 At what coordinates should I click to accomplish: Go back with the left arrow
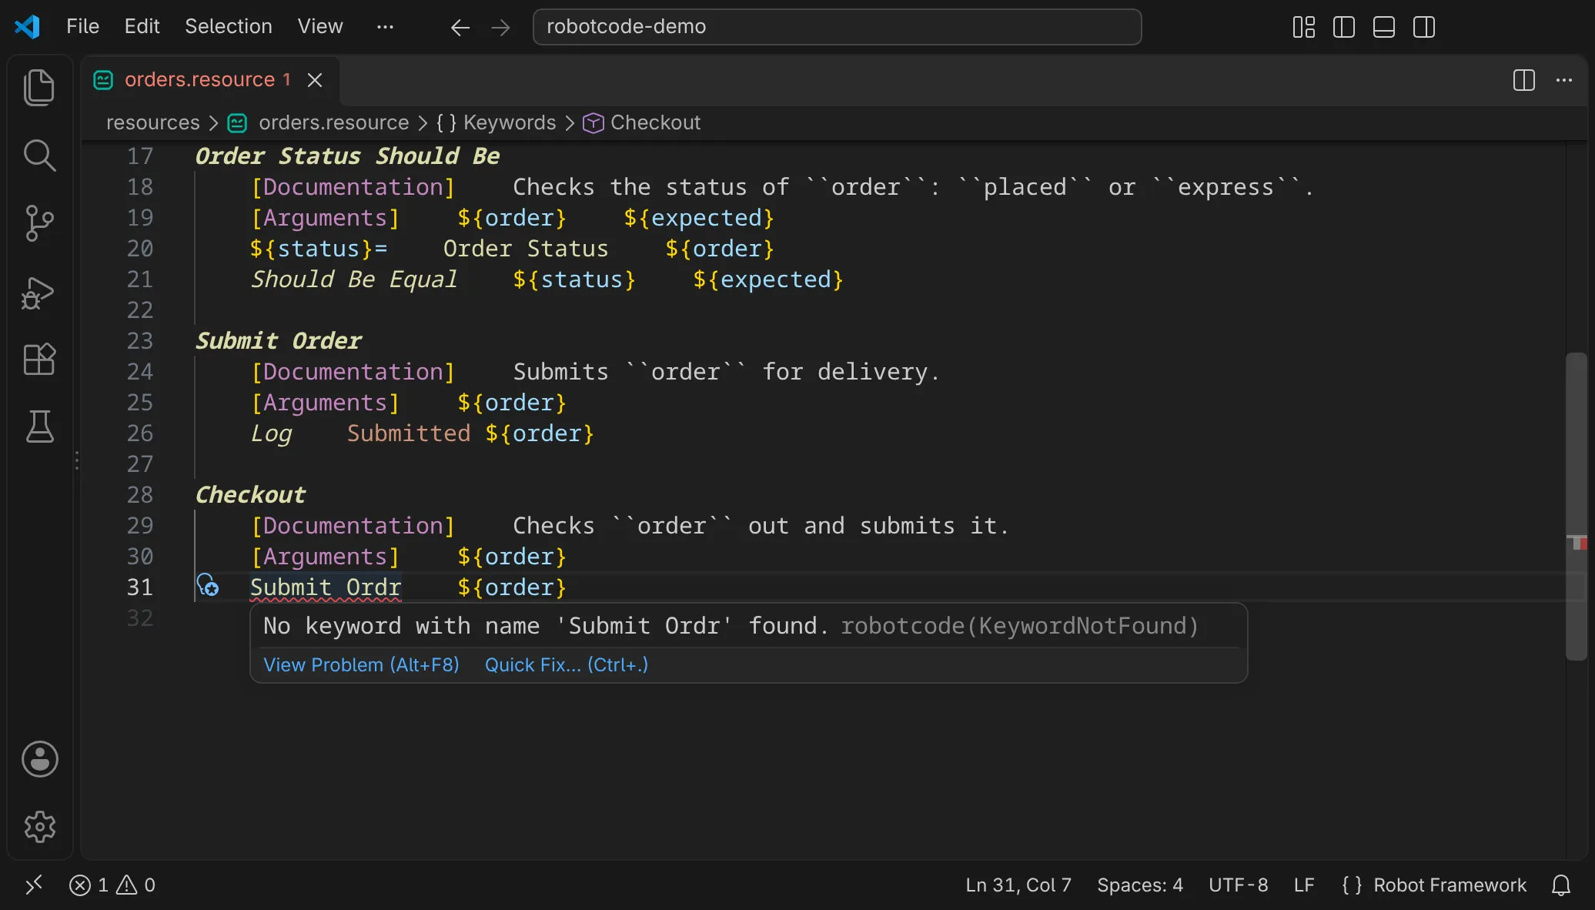(460, 28)
